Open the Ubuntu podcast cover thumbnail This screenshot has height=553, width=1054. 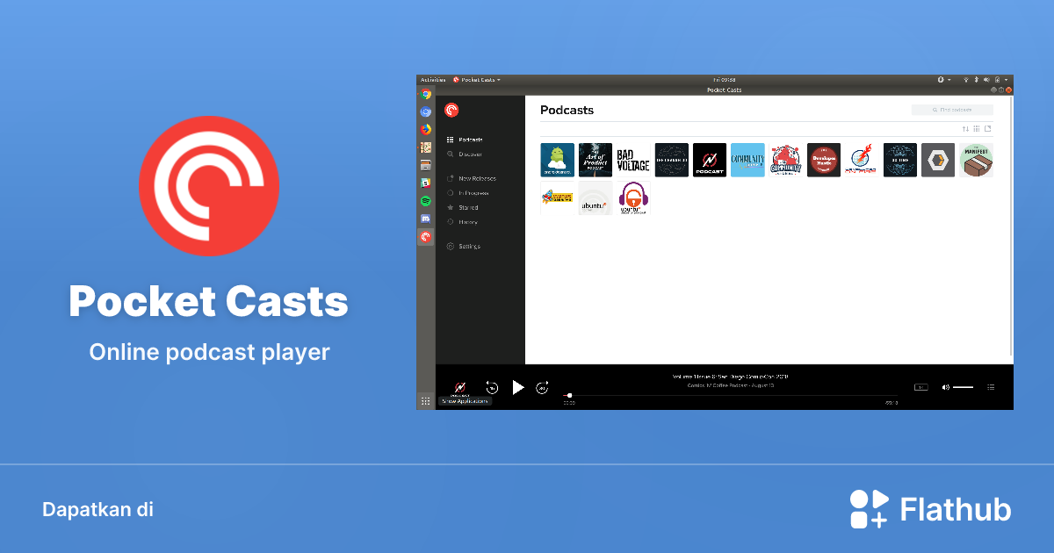click(595, 198)
